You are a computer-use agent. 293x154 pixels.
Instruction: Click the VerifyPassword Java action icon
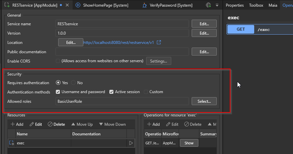(x=144, y=5)
